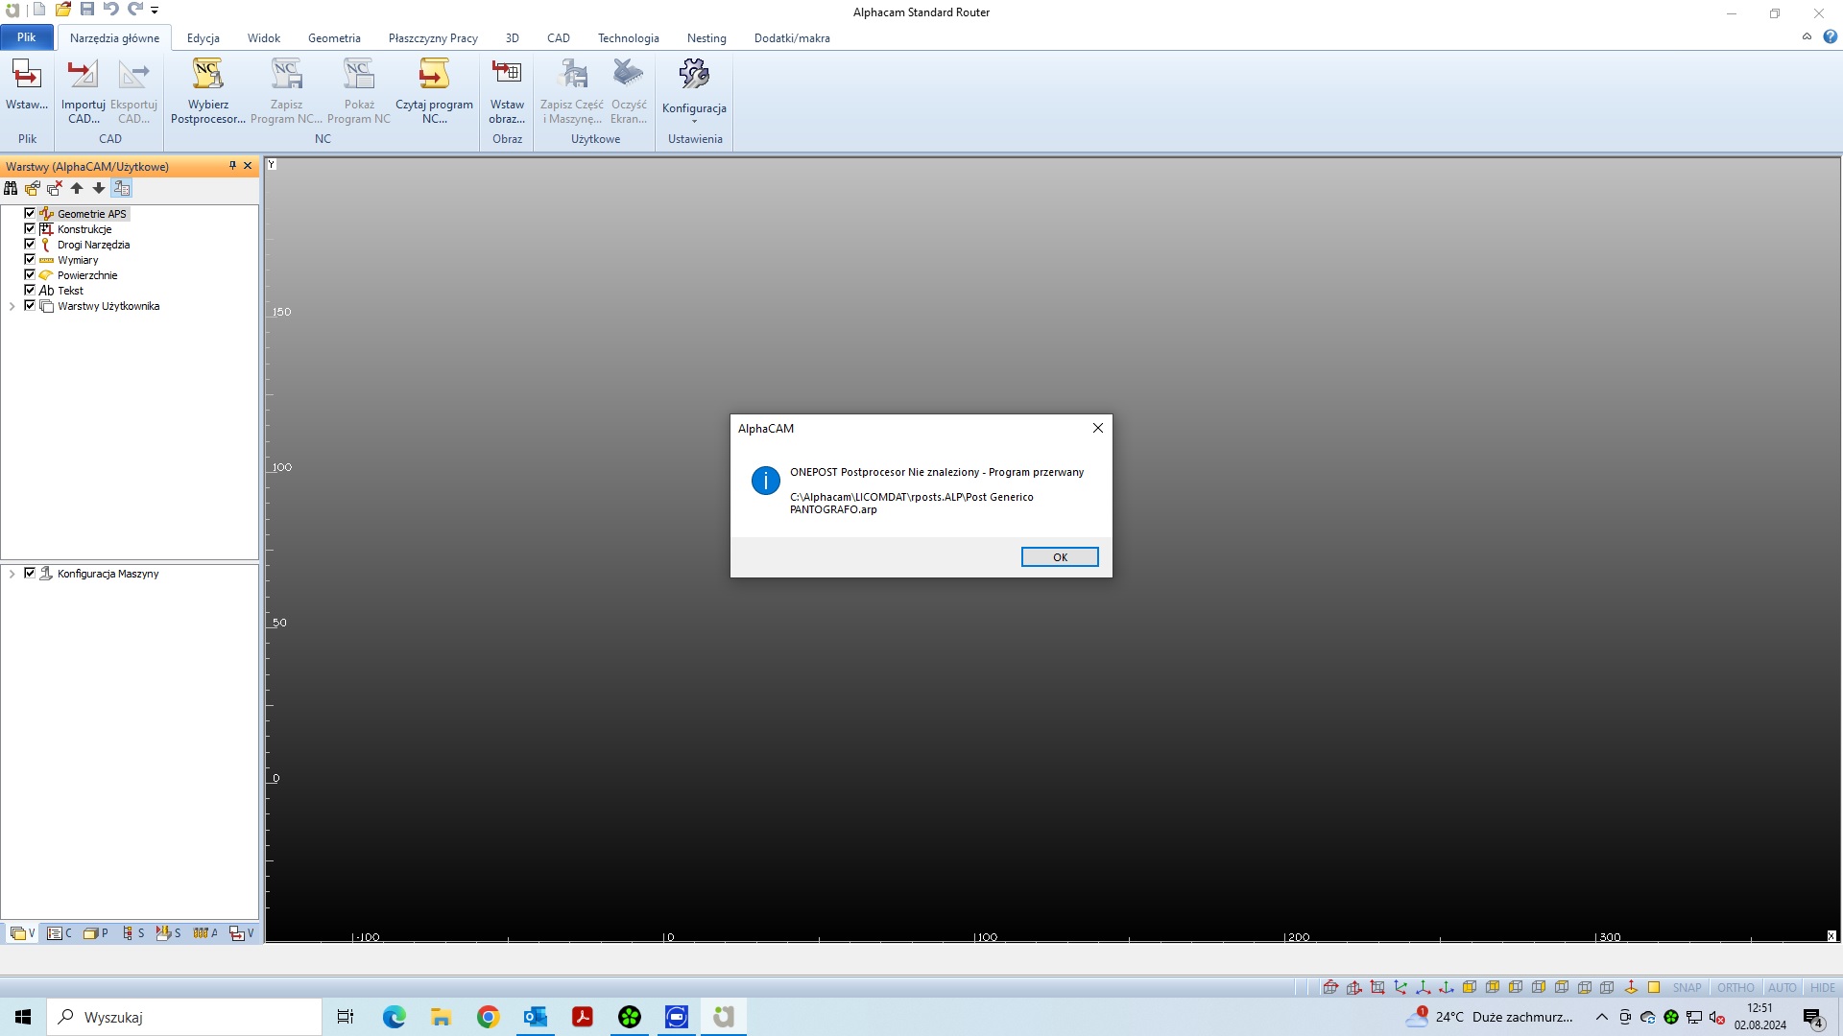Click move layer up arrow icon

pyautogui.click(x=77, y=189)
